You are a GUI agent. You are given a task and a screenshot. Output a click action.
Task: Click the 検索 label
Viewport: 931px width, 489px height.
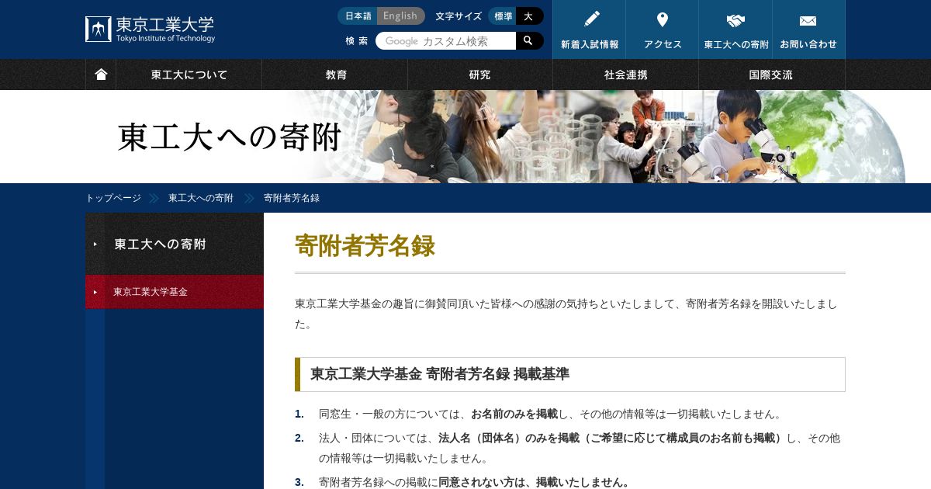coord(357,40)
